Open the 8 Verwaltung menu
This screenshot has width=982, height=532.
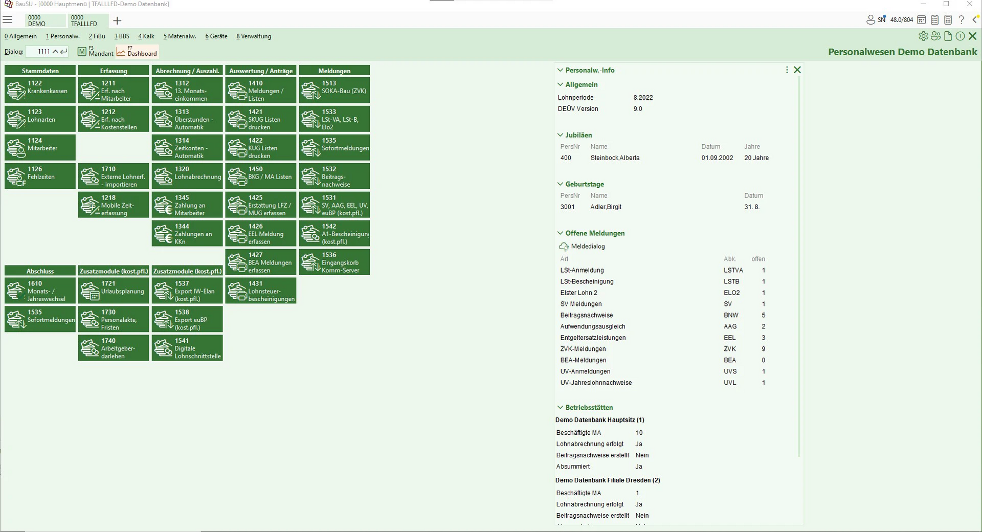pyautogui.click(x=254, y=36)
